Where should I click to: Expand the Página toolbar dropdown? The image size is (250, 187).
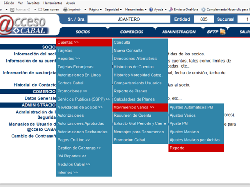coord(95,9)
